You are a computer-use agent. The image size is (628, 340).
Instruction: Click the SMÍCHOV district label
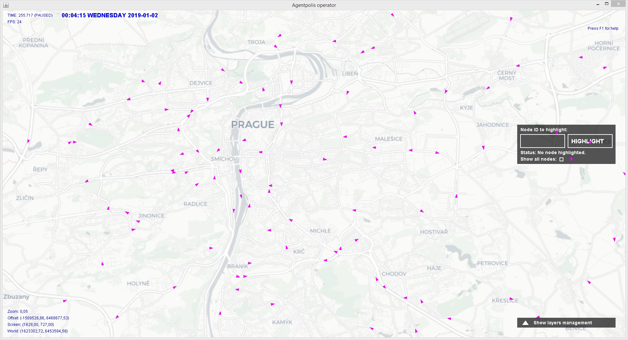[x=224, y=159]
